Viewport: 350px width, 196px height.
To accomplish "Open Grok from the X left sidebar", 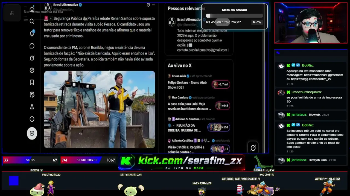I will pos(32,58).
